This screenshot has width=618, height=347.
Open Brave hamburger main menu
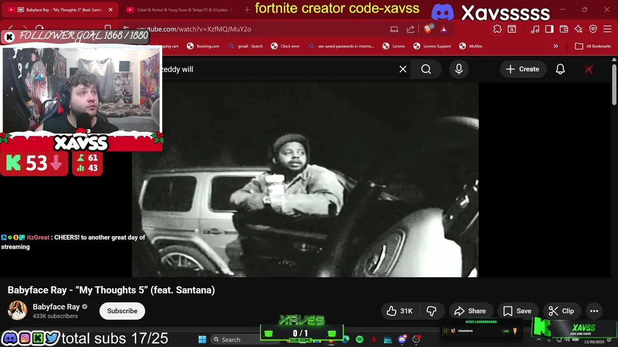[x=607, y=29]
